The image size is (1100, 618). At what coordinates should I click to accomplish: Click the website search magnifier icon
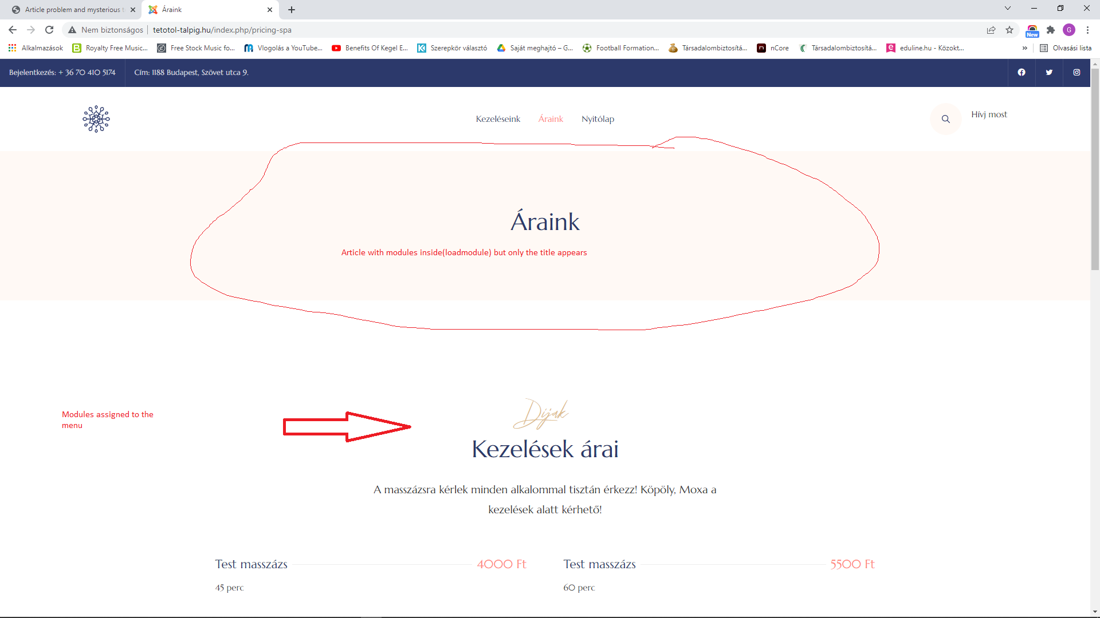click(946, 119)
